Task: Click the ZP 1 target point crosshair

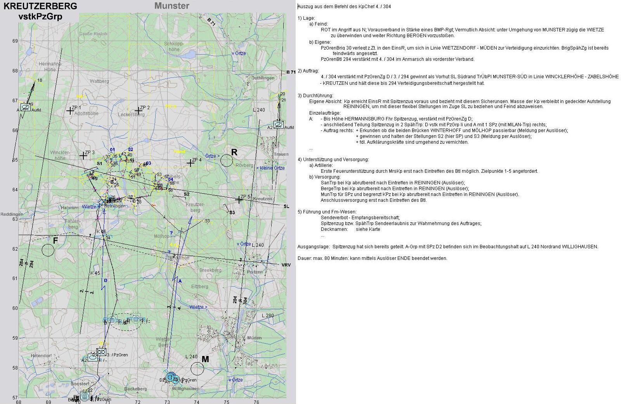Action: [x=70, y=111]
